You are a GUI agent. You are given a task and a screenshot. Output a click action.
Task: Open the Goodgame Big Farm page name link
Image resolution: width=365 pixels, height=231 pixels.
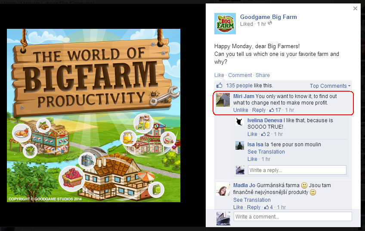click(x=269, y=17)
